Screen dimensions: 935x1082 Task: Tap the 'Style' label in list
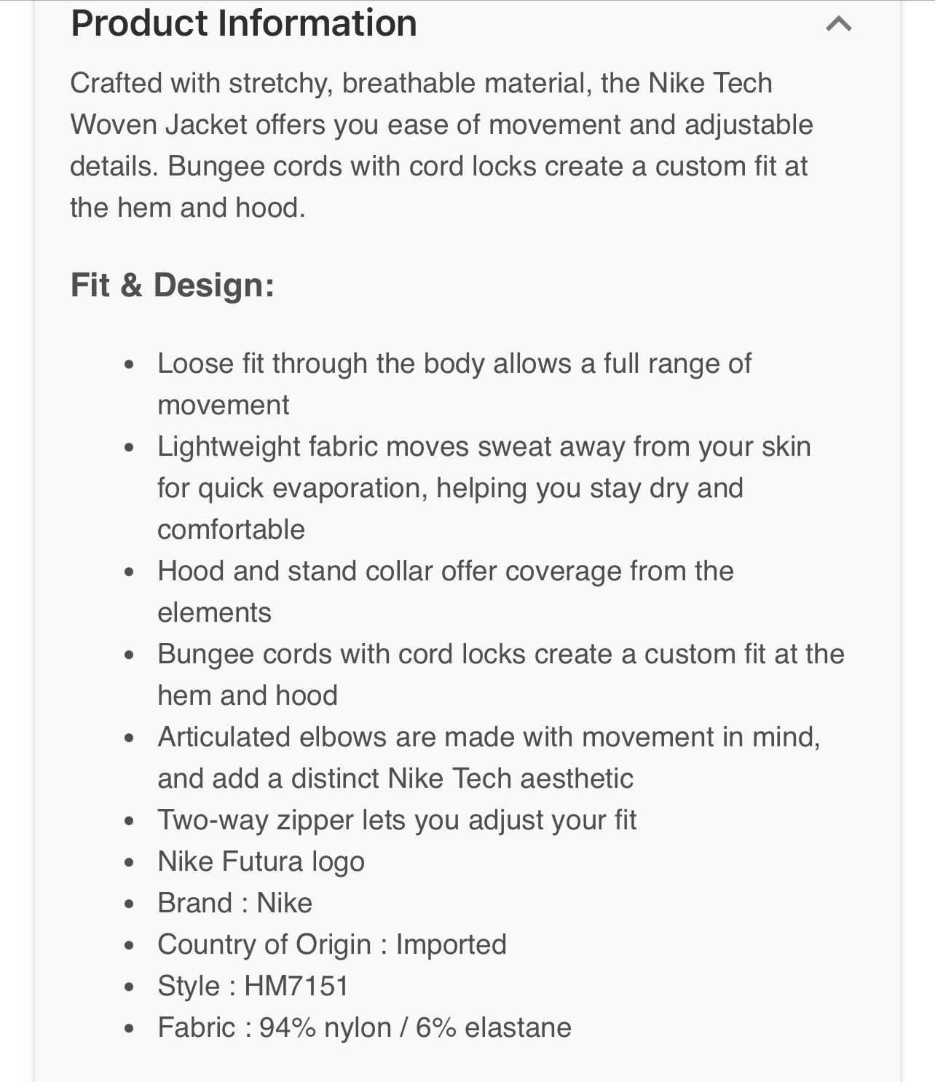189,986
